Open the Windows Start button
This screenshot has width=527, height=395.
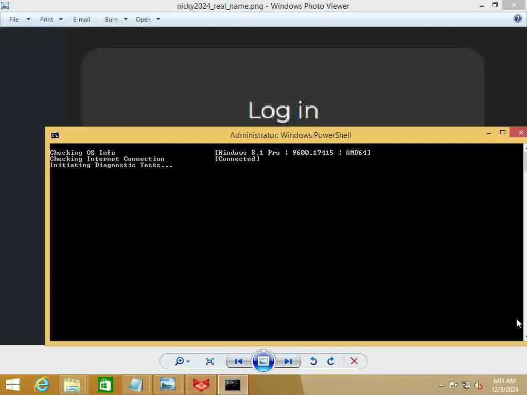click(x=13, y=385)
